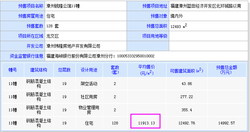The image size is (250, 132).
Task: Select the 128 count in 住宅 table row
Action: pos(115,123)
